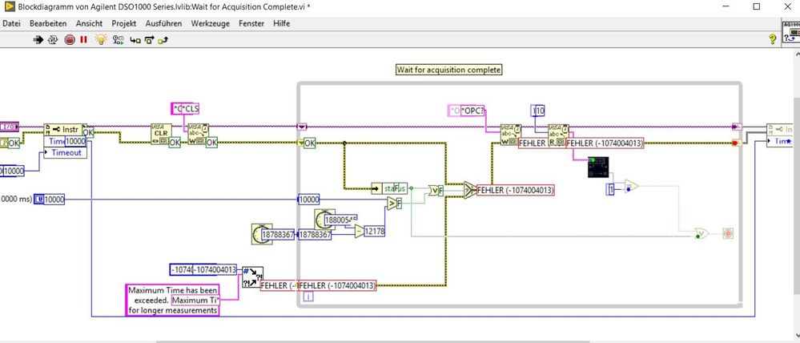Click the while loop red stop condition terminal

728,234
